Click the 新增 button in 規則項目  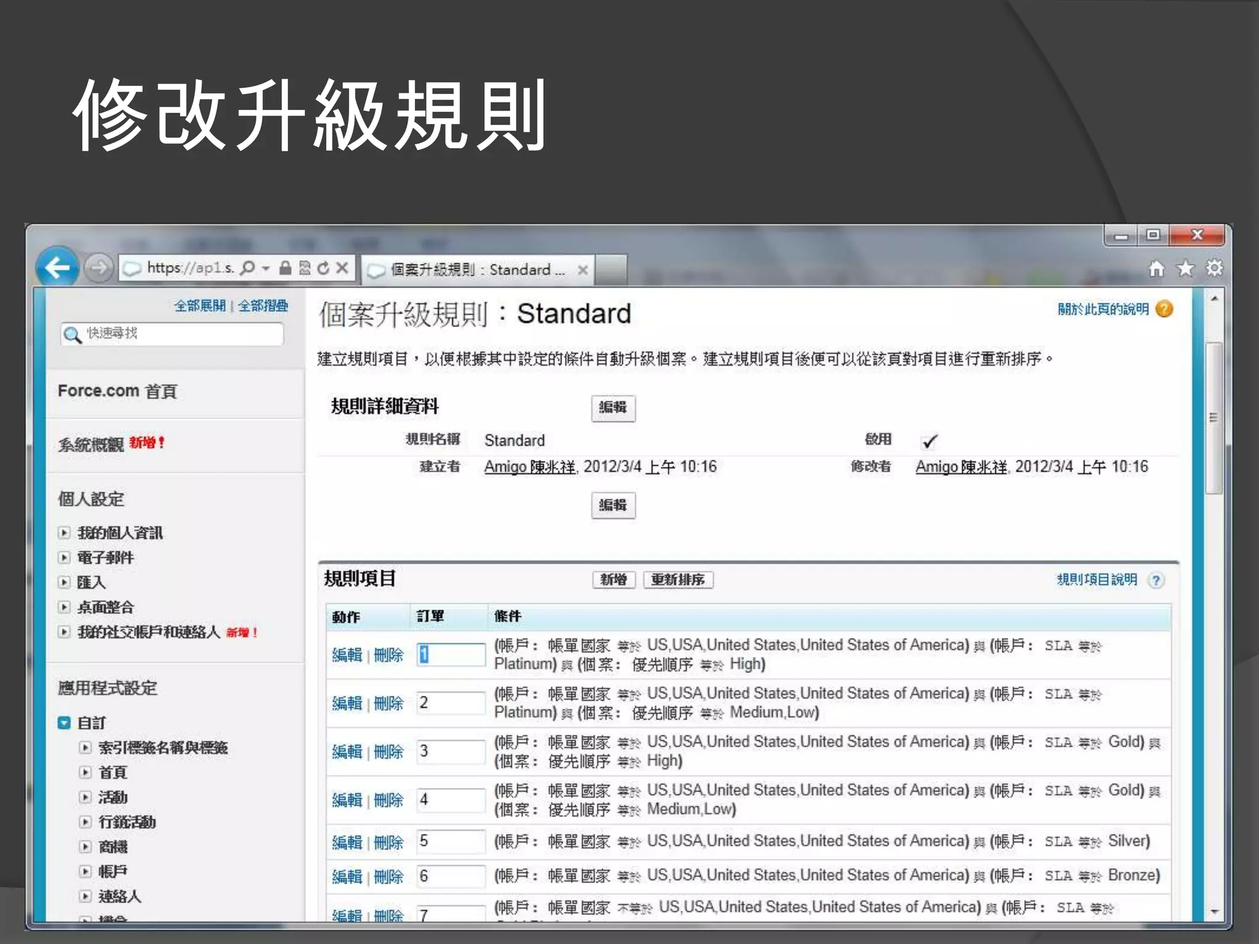tap(614, 580)
